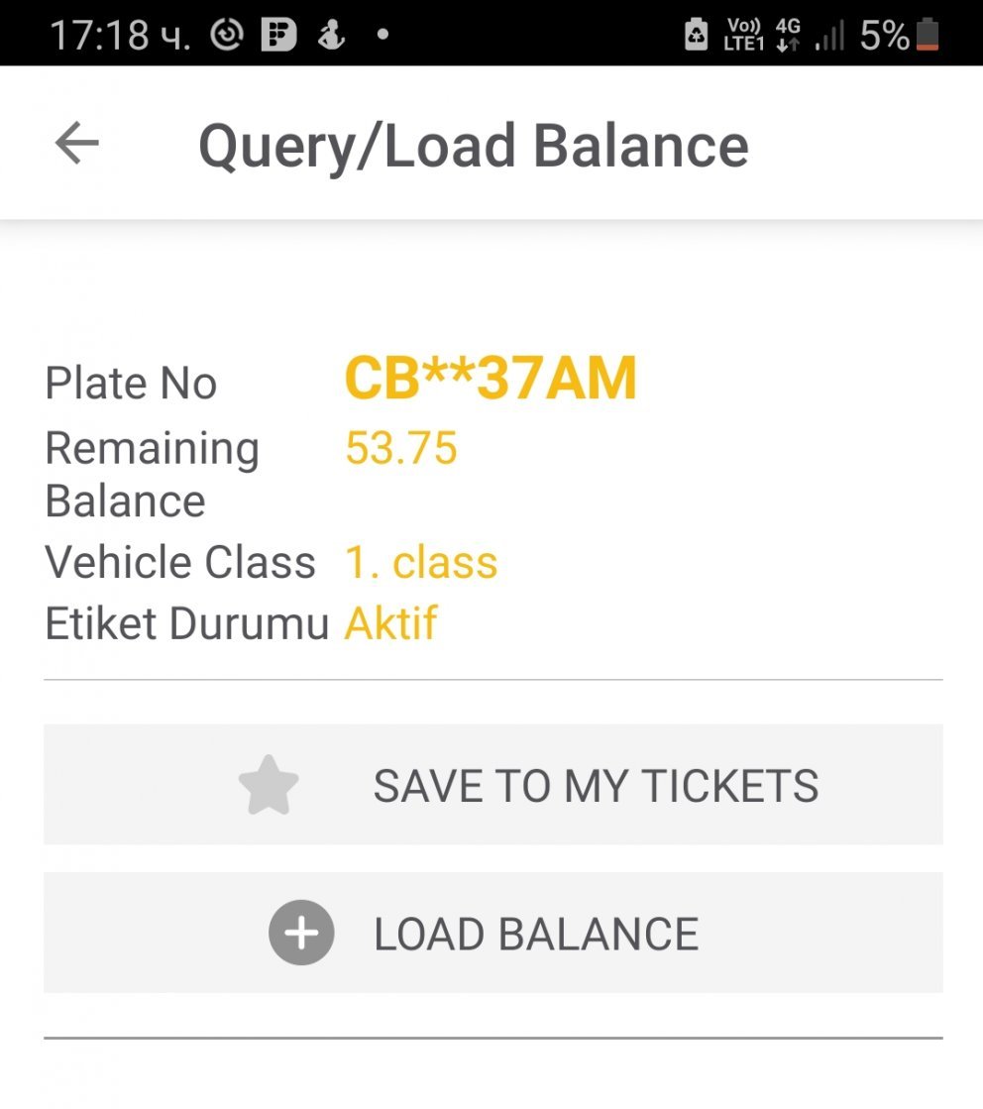Tap the Aktif tag status value

click(x=390, y=623)
